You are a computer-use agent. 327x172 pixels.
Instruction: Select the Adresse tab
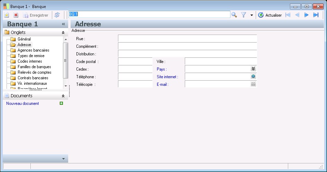[24, 45]
